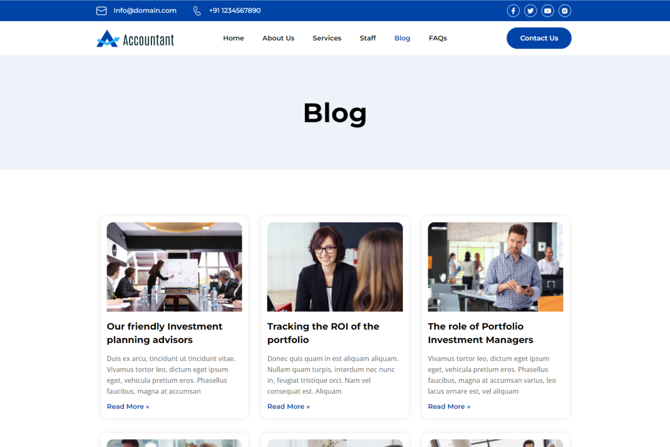The width and height of the screenshot is (670, 447).
Task: Open the Staff menu item
Action: tap(368, 38)
